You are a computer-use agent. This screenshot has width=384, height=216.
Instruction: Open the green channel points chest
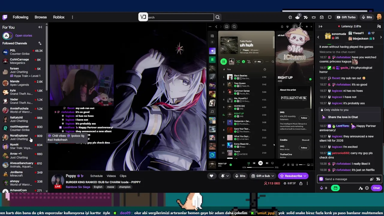tap(335, 188)
